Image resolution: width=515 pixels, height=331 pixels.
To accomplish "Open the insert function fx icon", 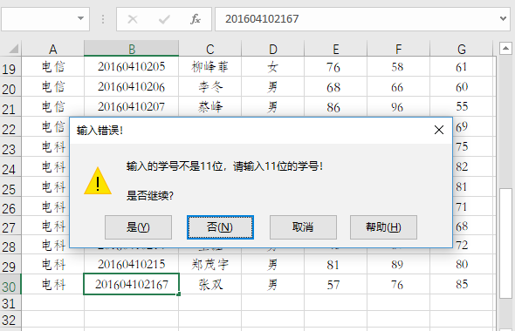I will 196,19.
